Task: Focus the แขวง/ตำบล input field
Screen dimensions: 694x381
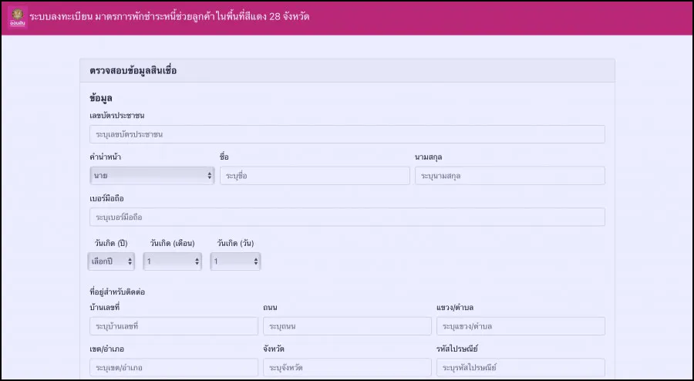Action: [520, 326]
